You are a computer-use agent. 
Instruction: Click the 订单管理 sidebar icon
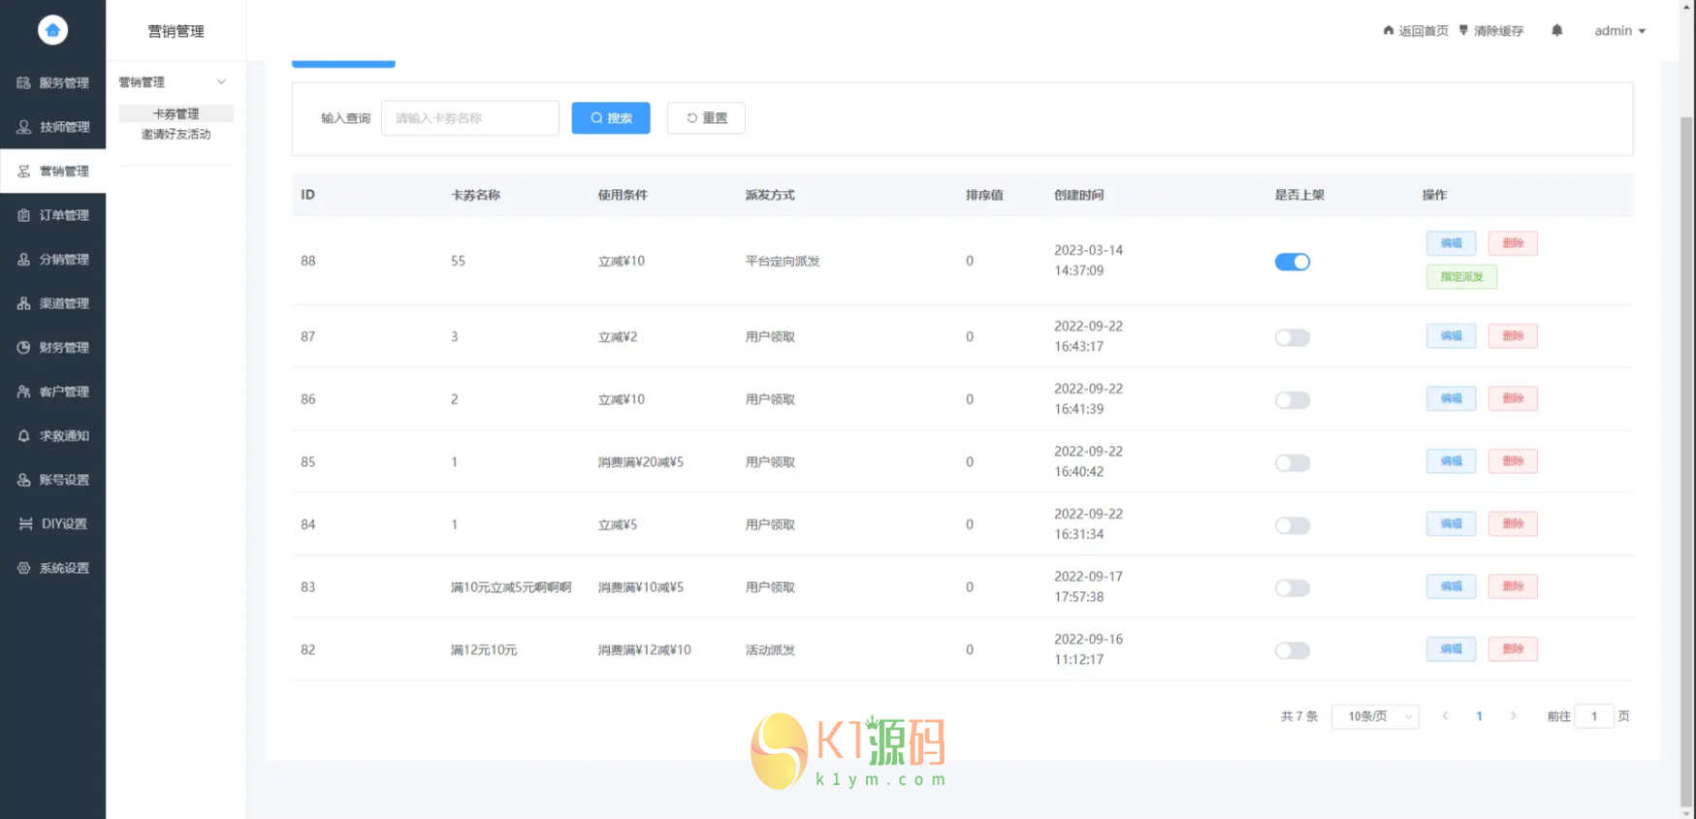click(23, 215)
